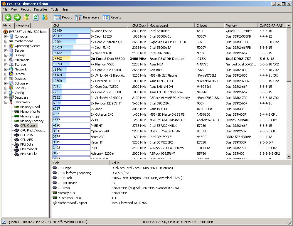Click the green Forward arrow icon
This screenshot has width=293, height=226.
click(x=17, y=17)
